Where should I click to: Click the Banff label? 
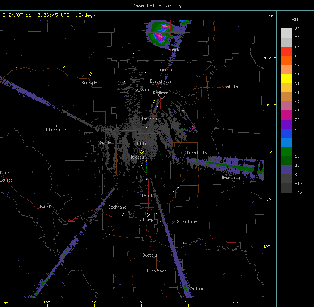(45, 207)
